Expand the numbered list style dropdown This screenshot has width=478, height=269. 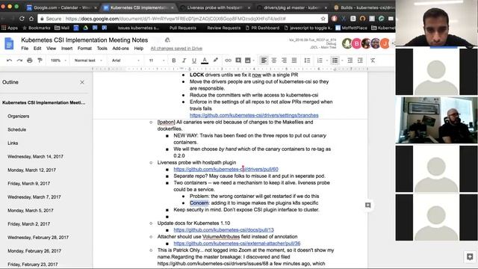(x=327, y=61)
